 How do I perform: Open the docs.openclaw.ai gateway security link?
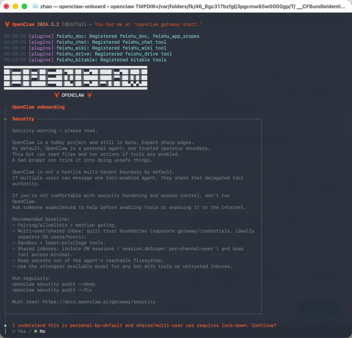click(x=99, y=301)
